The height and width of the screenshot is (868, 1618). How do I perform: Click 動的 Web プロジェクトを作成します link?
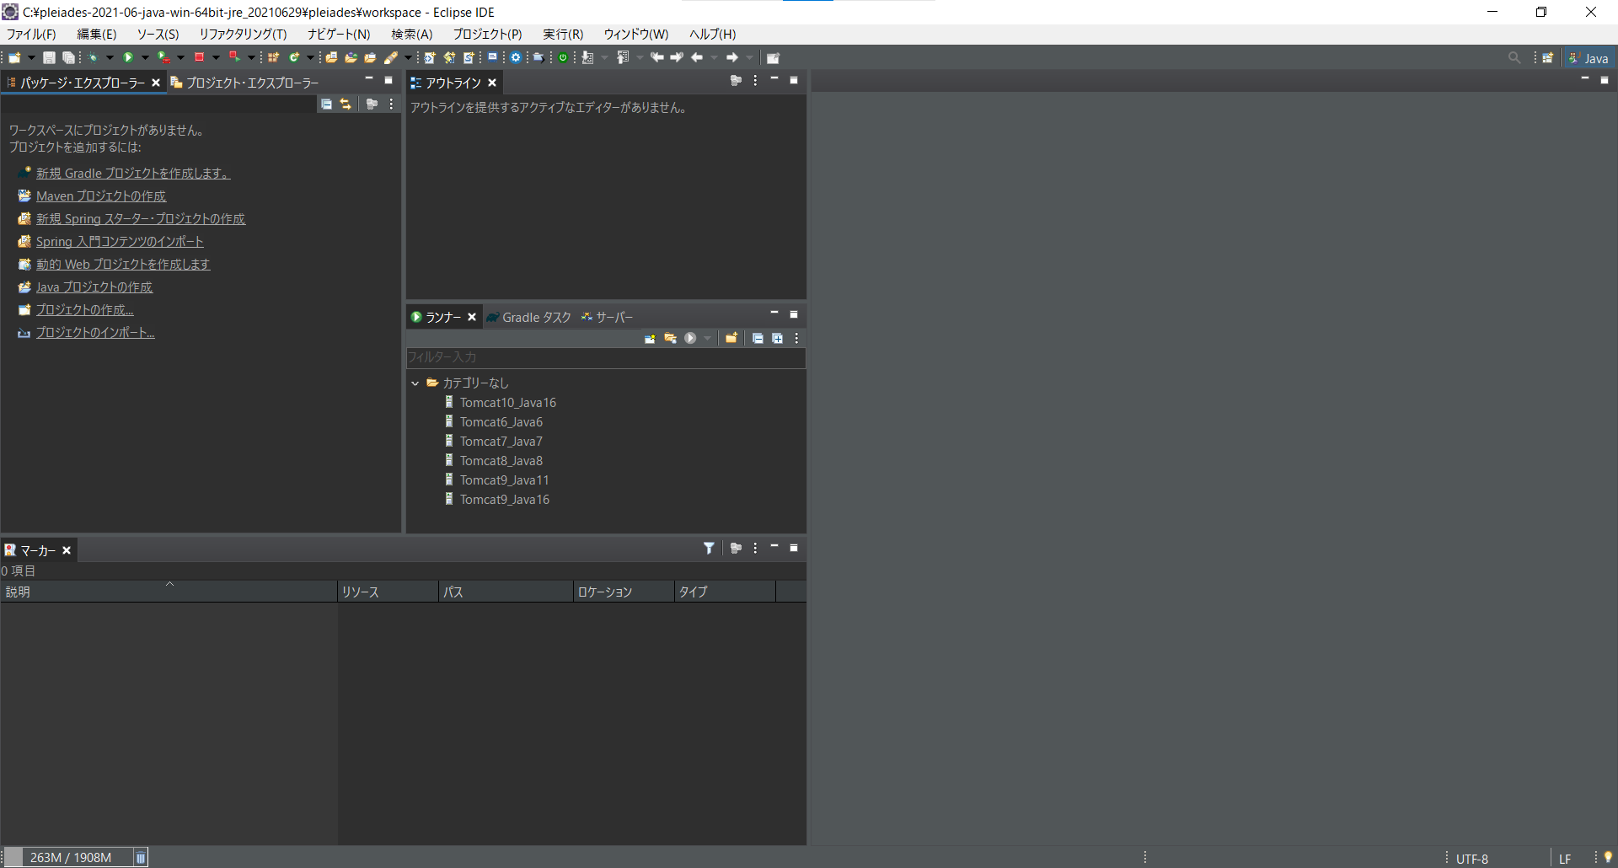pyautogui.click(x=123, y=264)
